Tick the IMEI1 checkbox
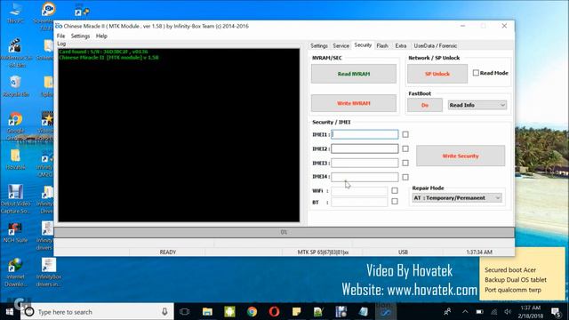The height and width of the screenshot is (320, 569). [x=405, y=134]
